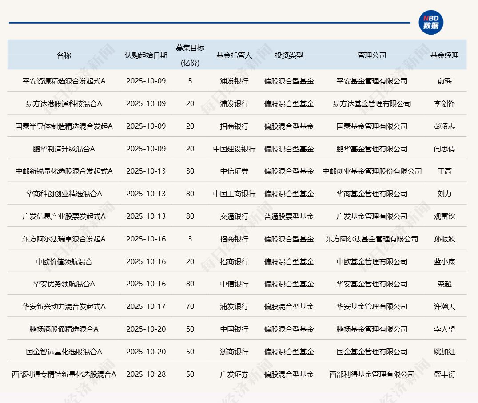Select the 2025-10-28 date cell
The width and height of the screenshot is (478, 403).
pos(146,375)
